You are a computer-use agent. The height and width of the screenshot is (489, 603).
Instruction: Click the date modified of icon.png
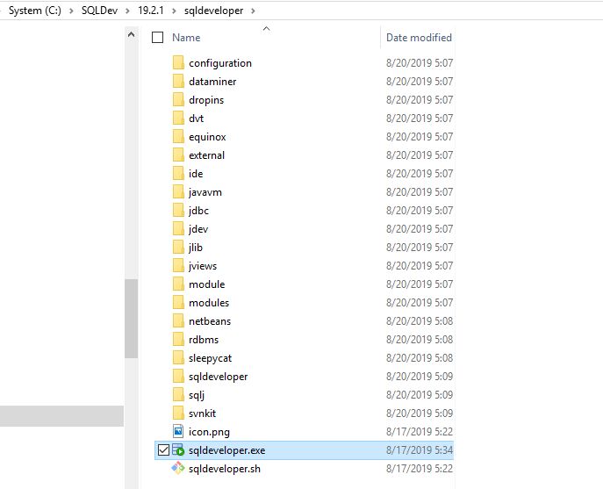tap(420, 431)
